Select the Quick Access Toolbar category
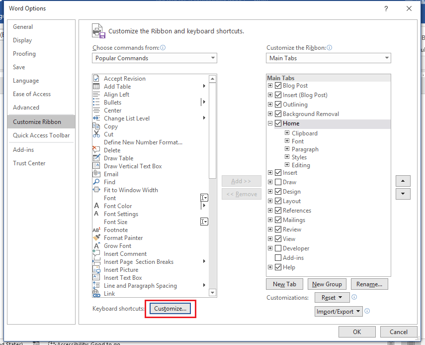 (41, 135)
